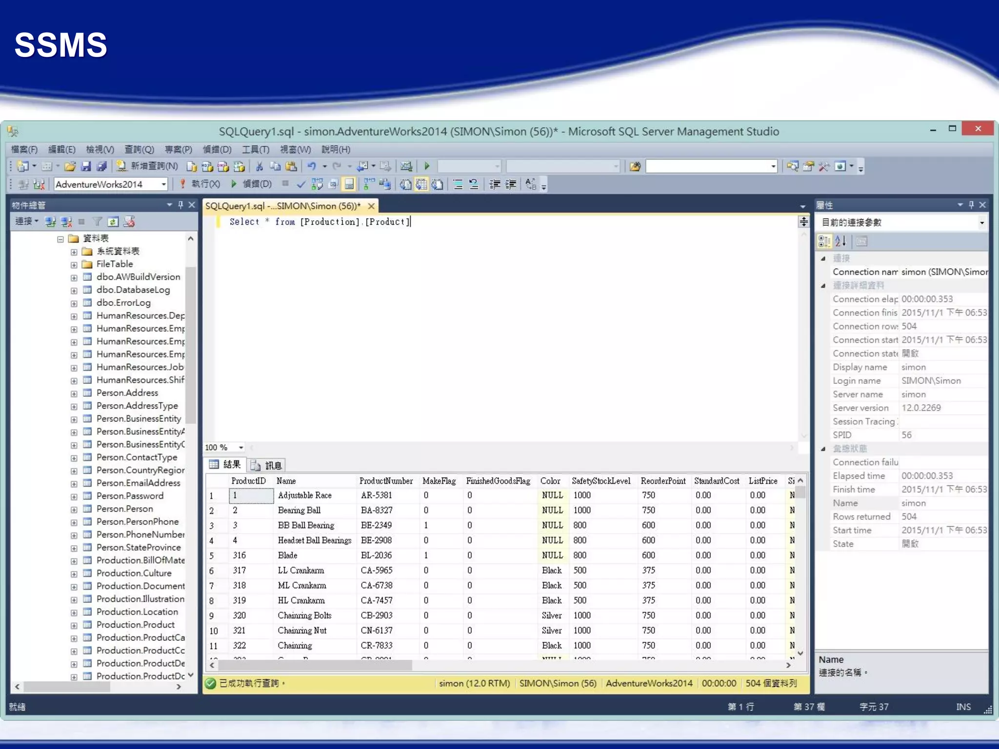Click the Comment Out Selected Lines icon

click(458, 184)
